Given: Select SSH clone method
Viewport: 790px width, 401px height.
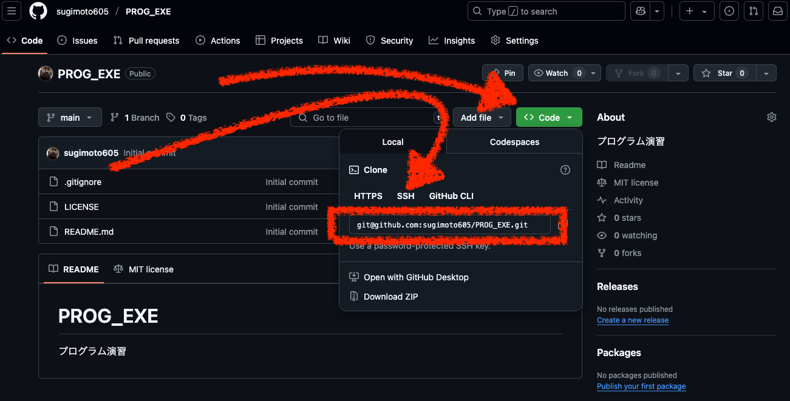Looking at the screenshot, I should [x=406, y=196].
